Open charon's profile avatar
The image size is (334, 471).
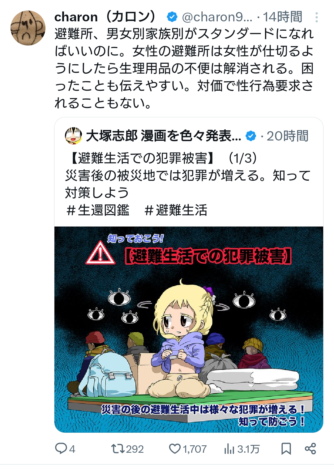point(28,28)
